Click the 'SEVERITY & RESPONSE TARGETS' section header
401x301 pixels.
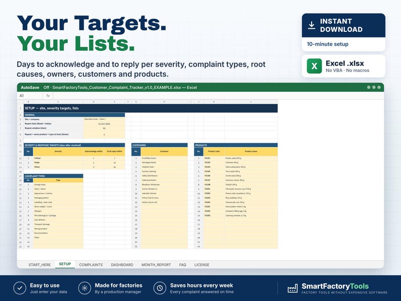pyautogui.click(x=74, y=145)
